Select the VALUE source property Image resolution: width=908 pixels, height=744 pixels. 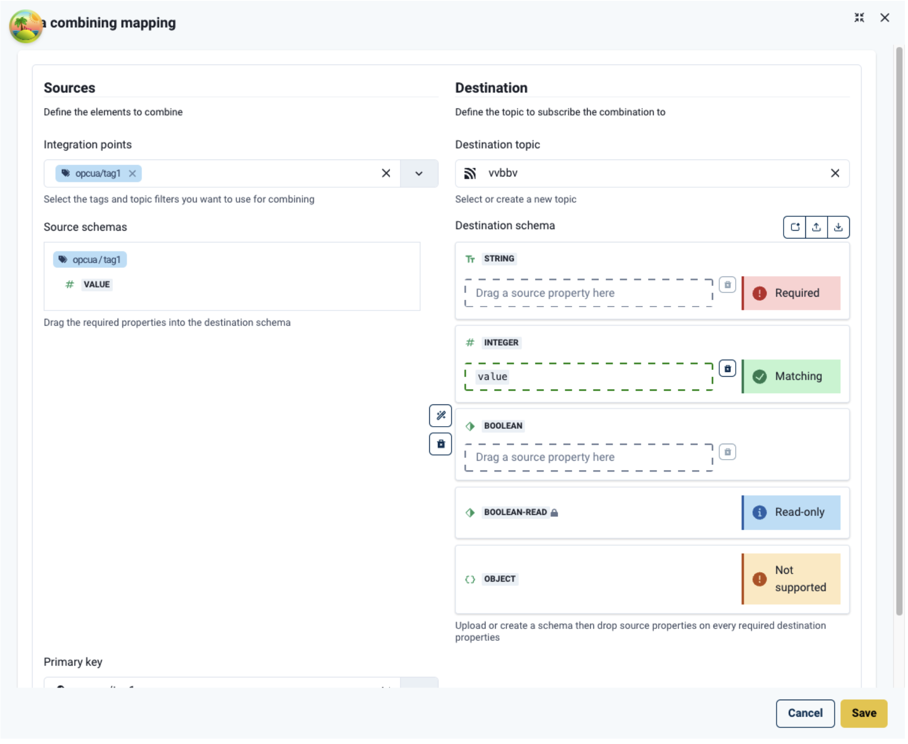(96, 284)
